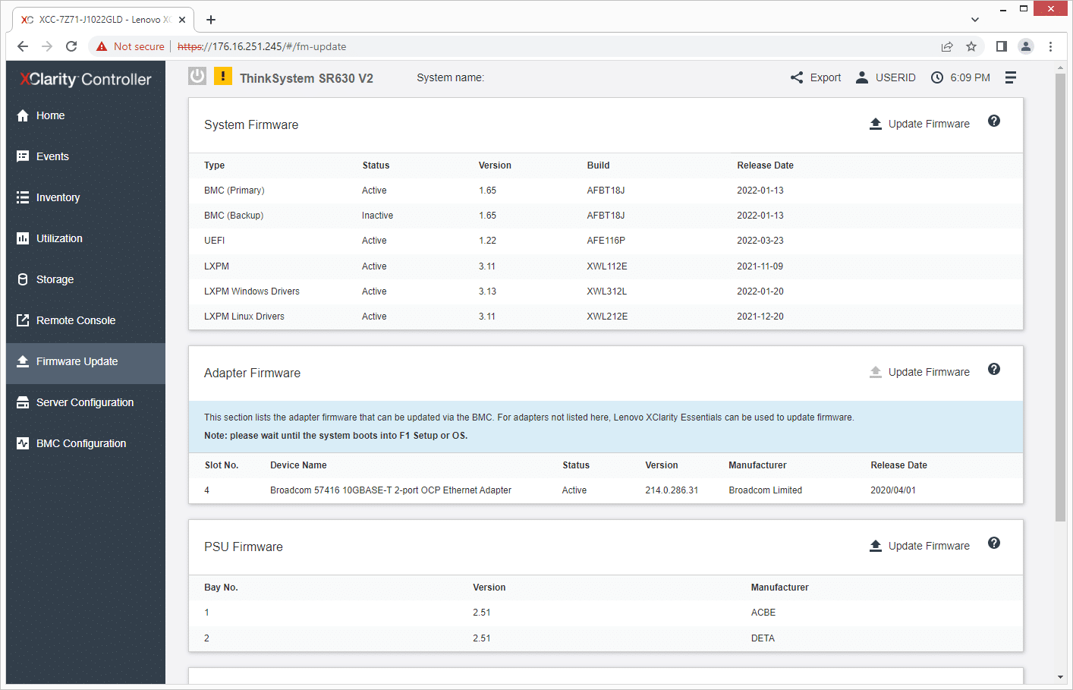Click the Export button label
The width and height of the screenshot is (1073, 690).
(826, 77)
